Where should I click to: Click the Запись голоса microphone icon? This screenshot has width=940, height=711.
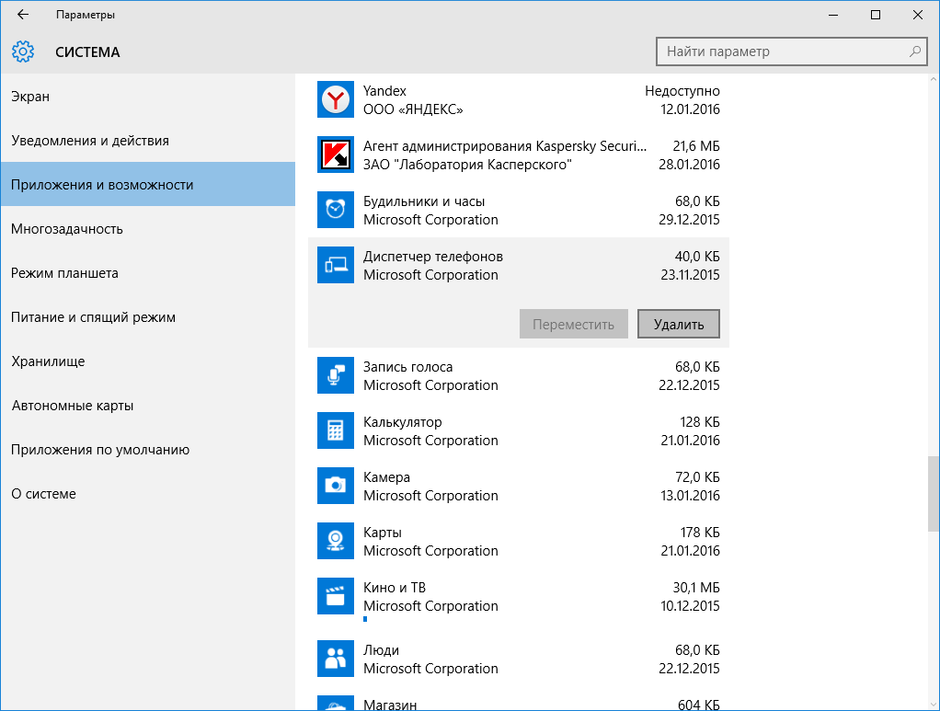point(335,375)
